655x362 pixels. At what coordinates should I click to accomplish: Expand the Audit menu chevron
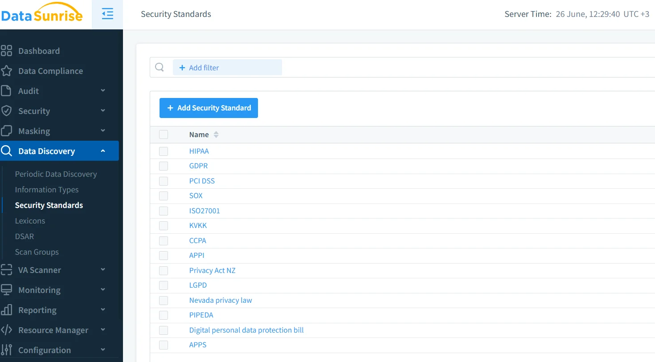point(103,91)
